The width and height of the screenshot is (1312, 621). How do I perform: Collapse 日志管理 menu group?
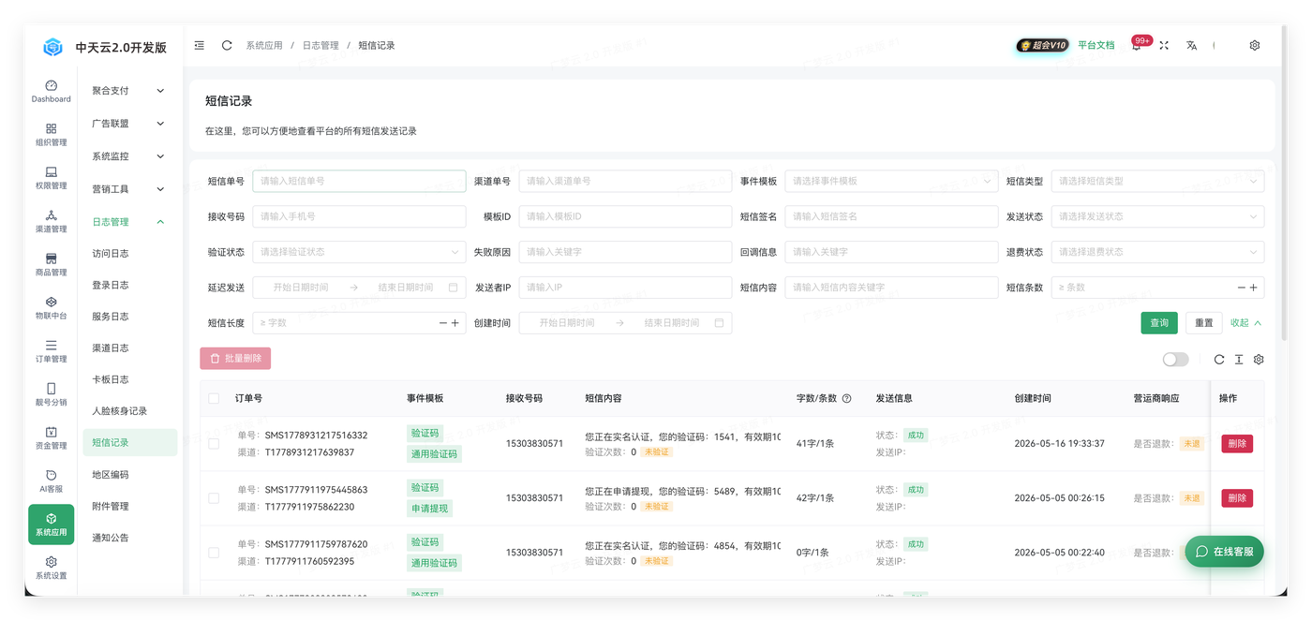click(x=129, y=222)
